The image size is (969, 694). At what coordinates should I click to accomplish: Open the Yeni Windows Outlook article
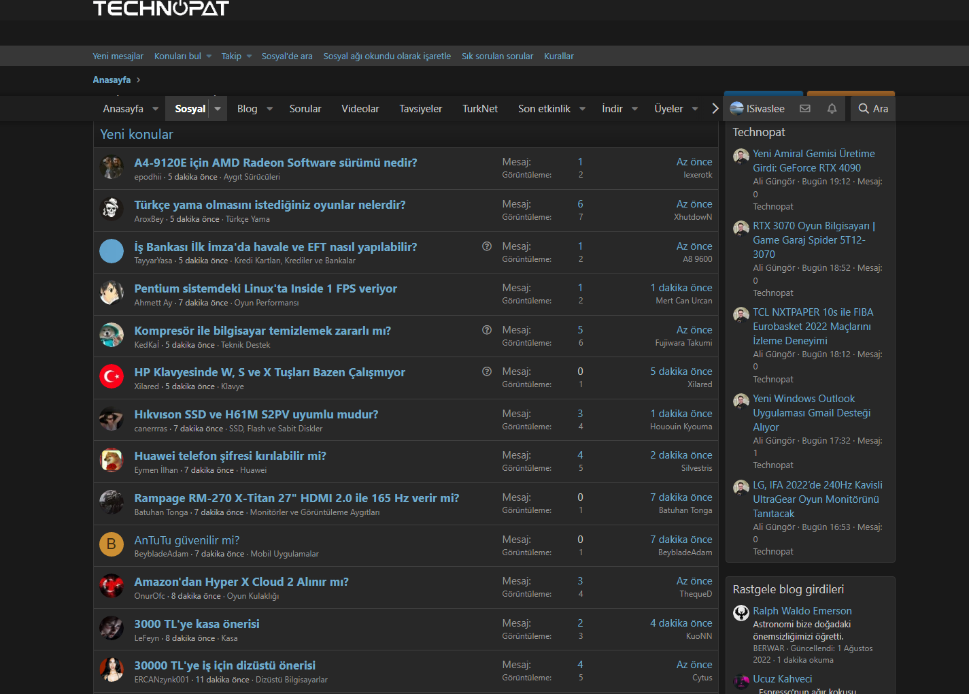812,413
